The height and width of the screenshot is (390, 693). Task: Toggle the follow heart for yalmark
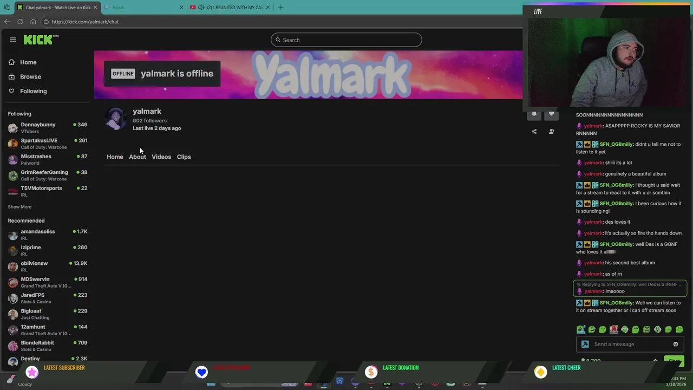(551, 114)
